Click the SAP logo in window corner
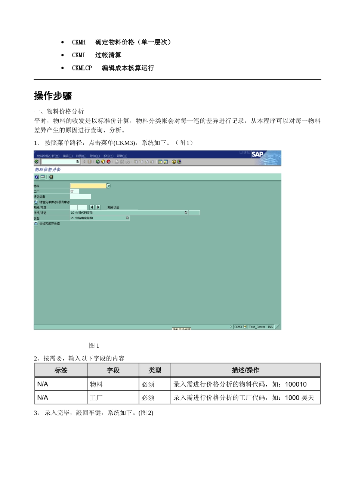 pos(257,154)
